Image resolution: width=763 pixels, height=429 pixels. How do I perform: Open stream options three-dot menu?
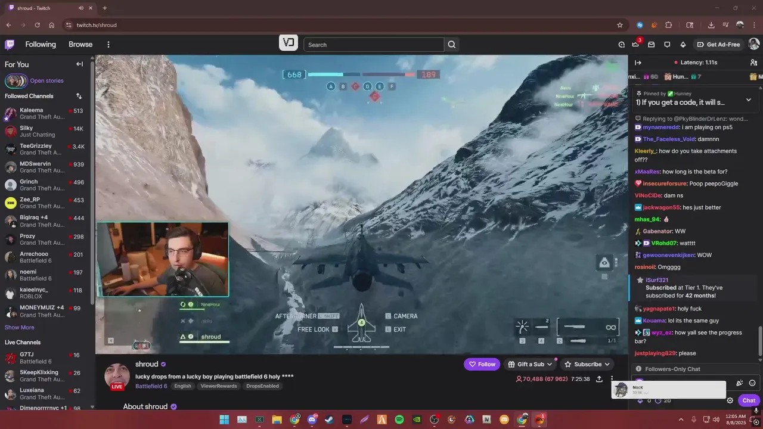click(612, 379)
